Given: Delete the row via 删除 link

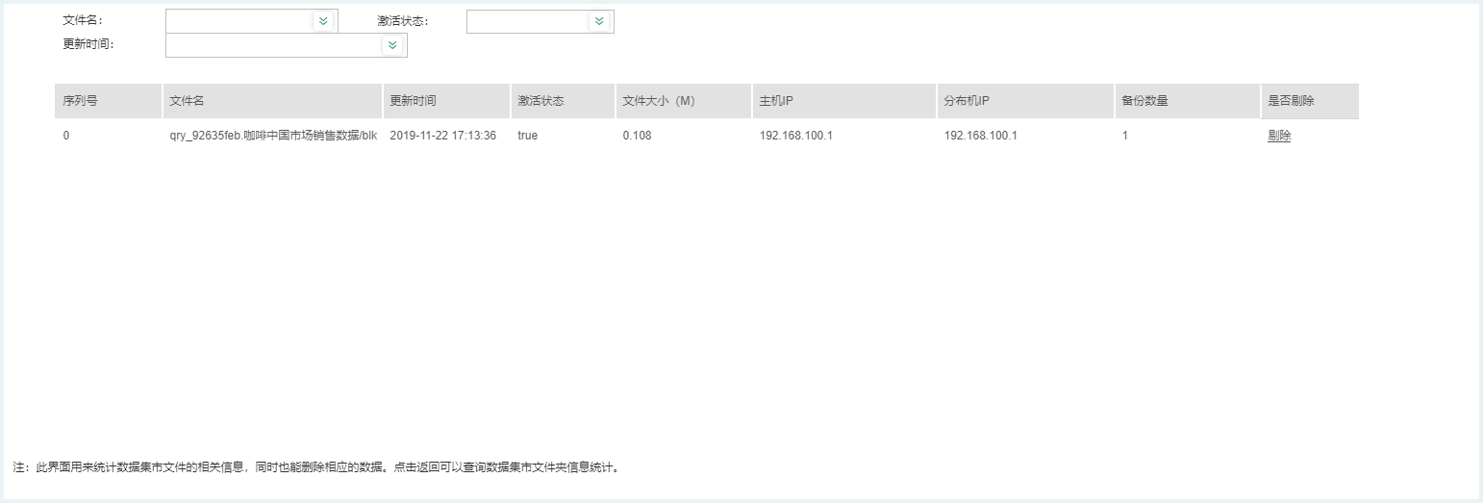Looking at the screenshot, I should [x=1279, y=136].
